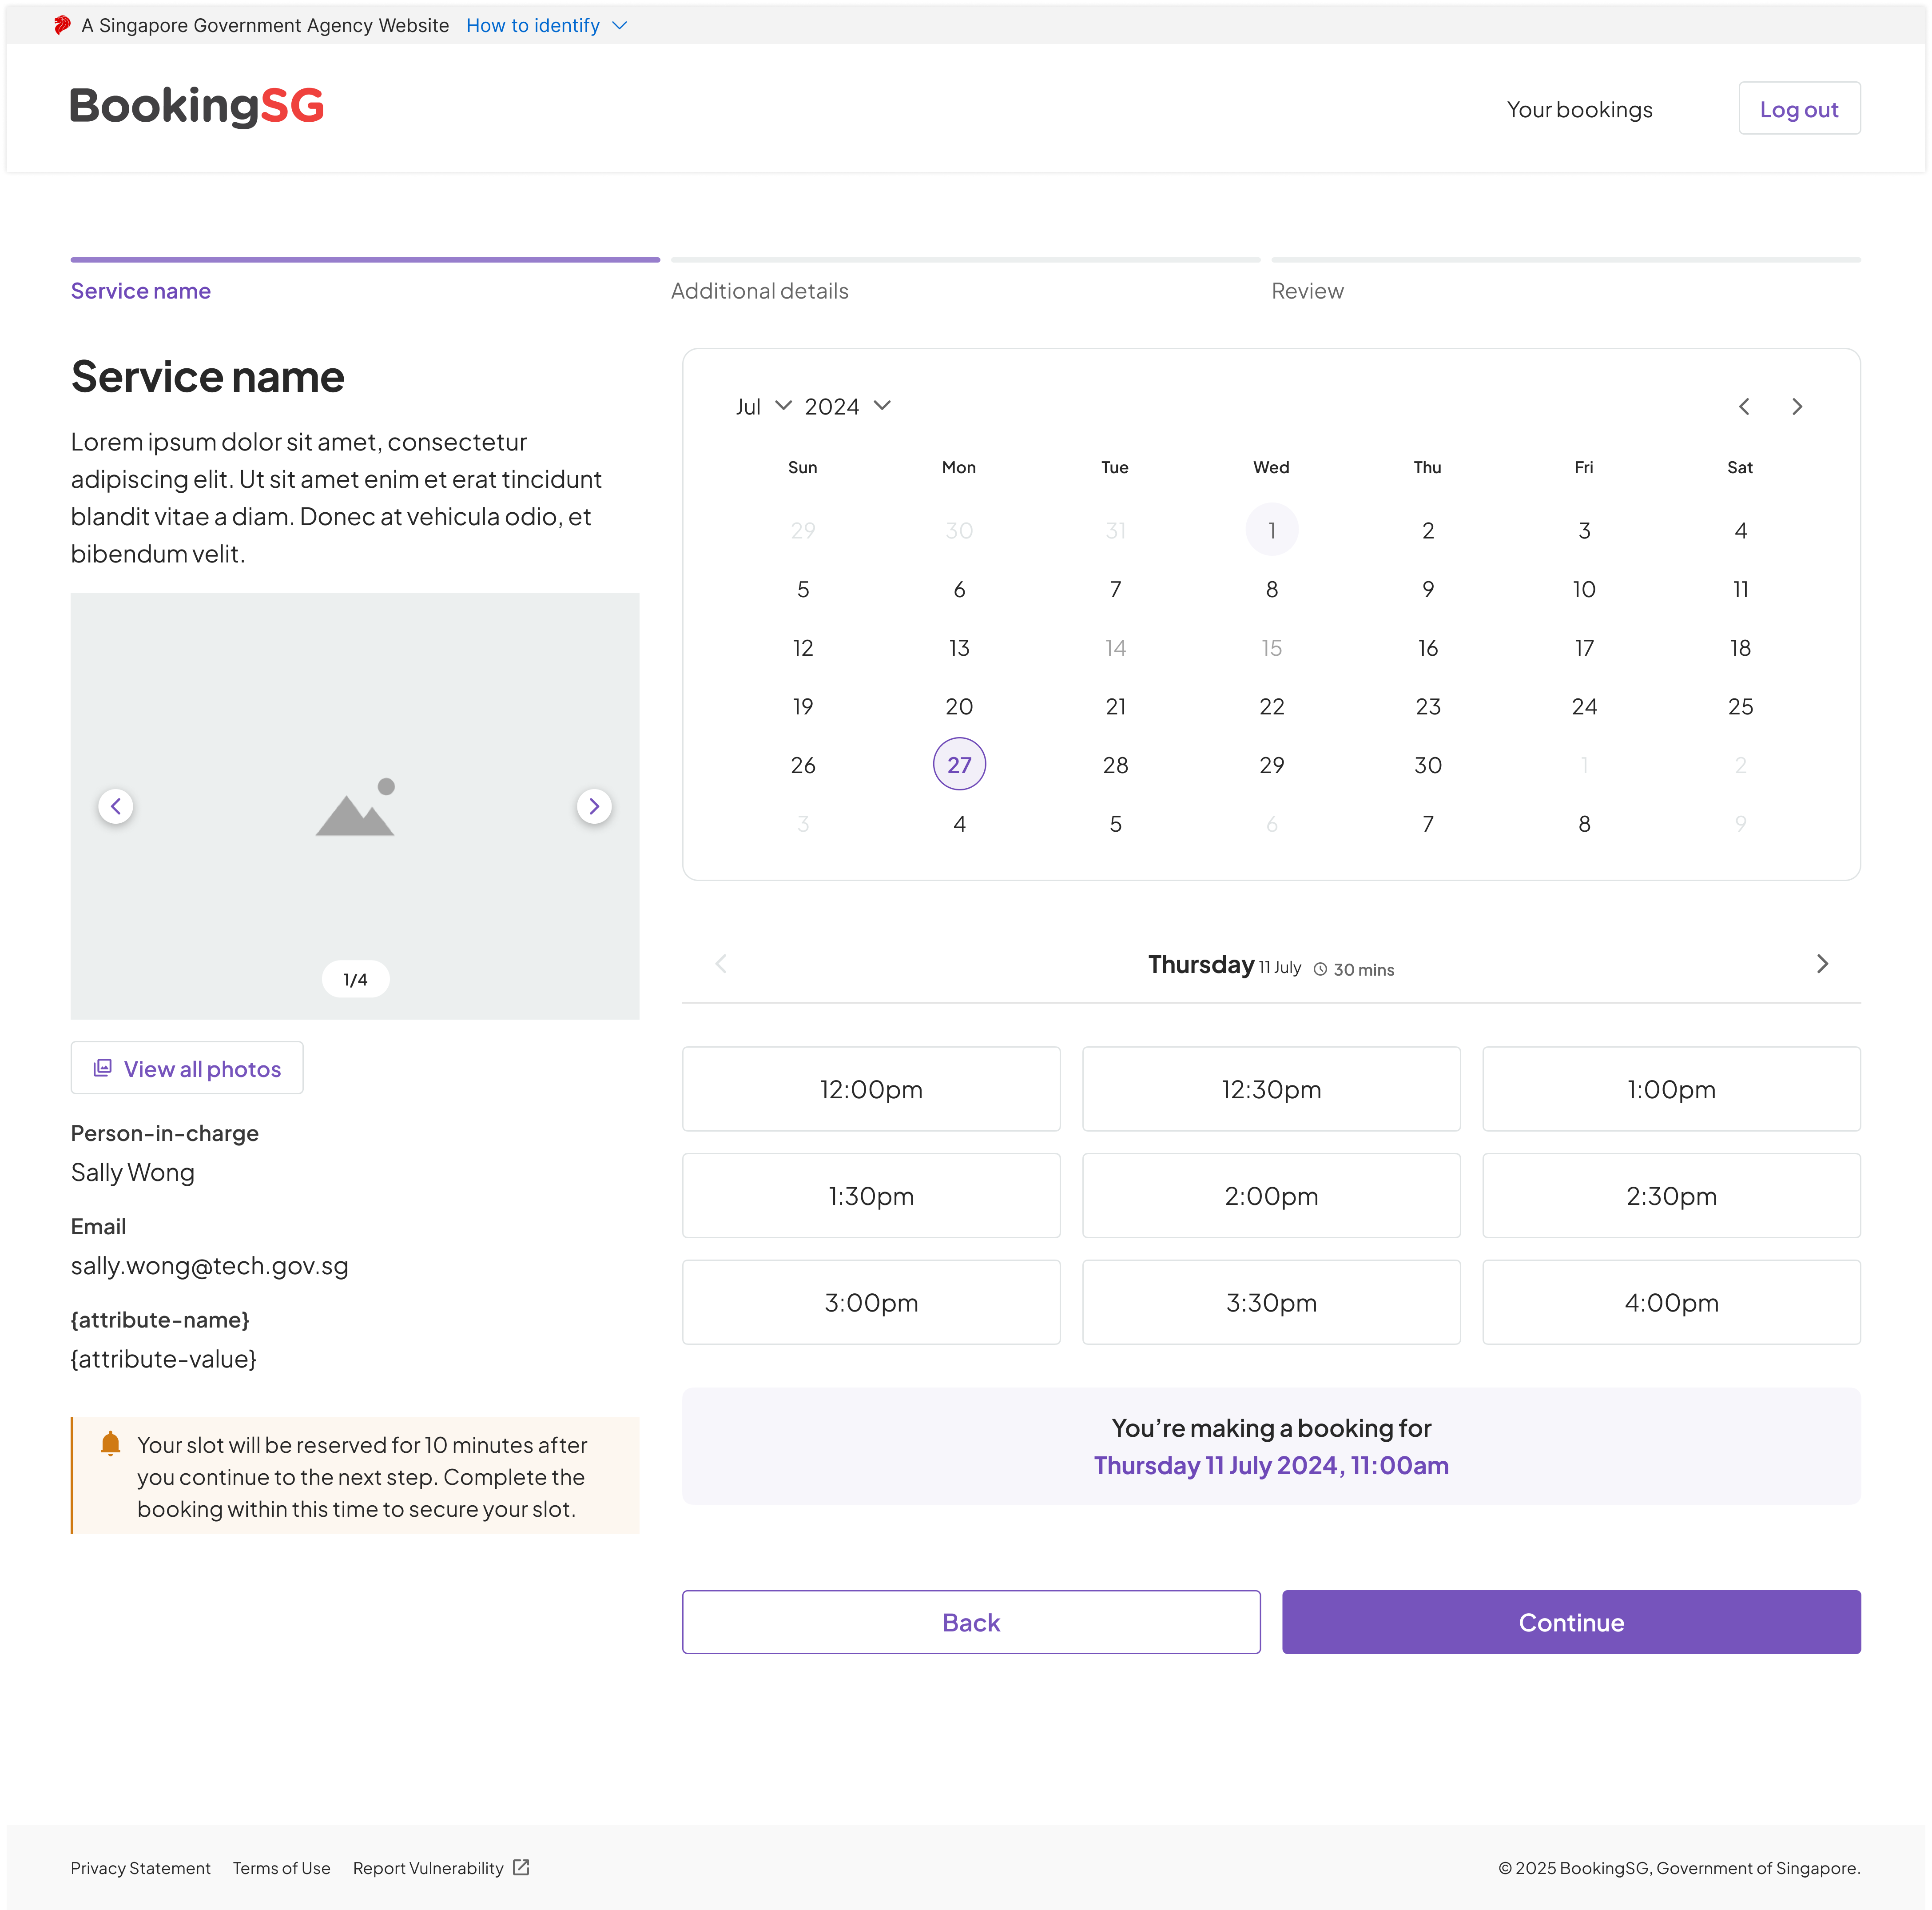
Task: Open the Terms of Use link
Action: click(281, 1868)
